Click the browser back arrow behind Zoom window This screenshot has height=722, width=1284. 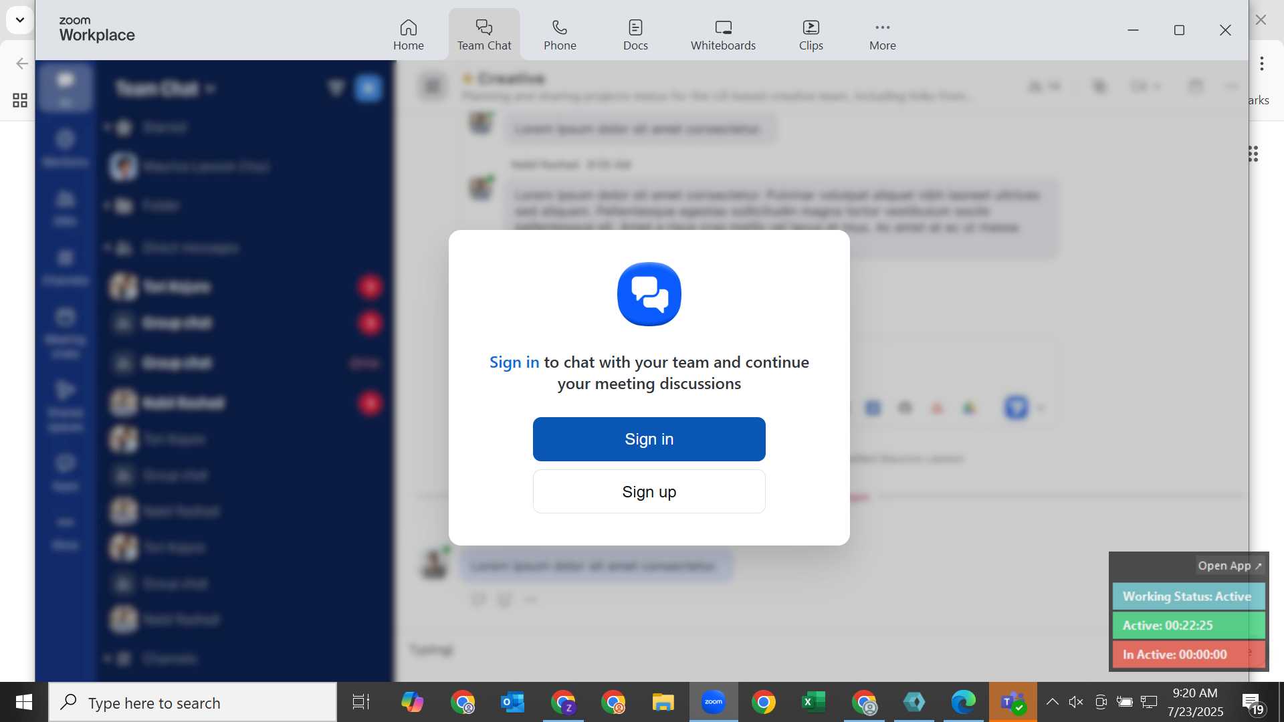(x=21, y=64)
